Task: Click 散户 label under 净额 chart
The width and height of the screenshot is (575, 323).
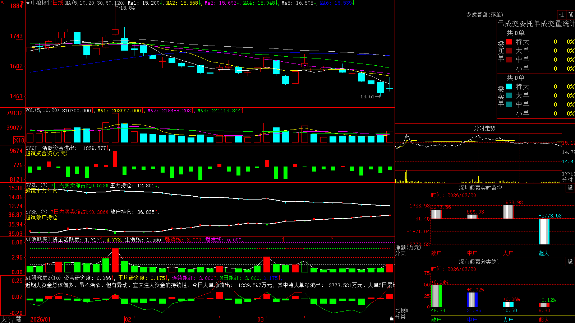Action: (x=436, y=253)
